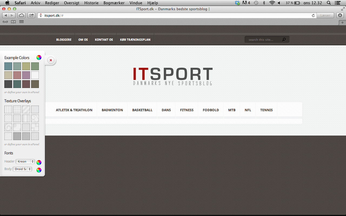Show bookmarks via the open book icon

coord(13,22)
